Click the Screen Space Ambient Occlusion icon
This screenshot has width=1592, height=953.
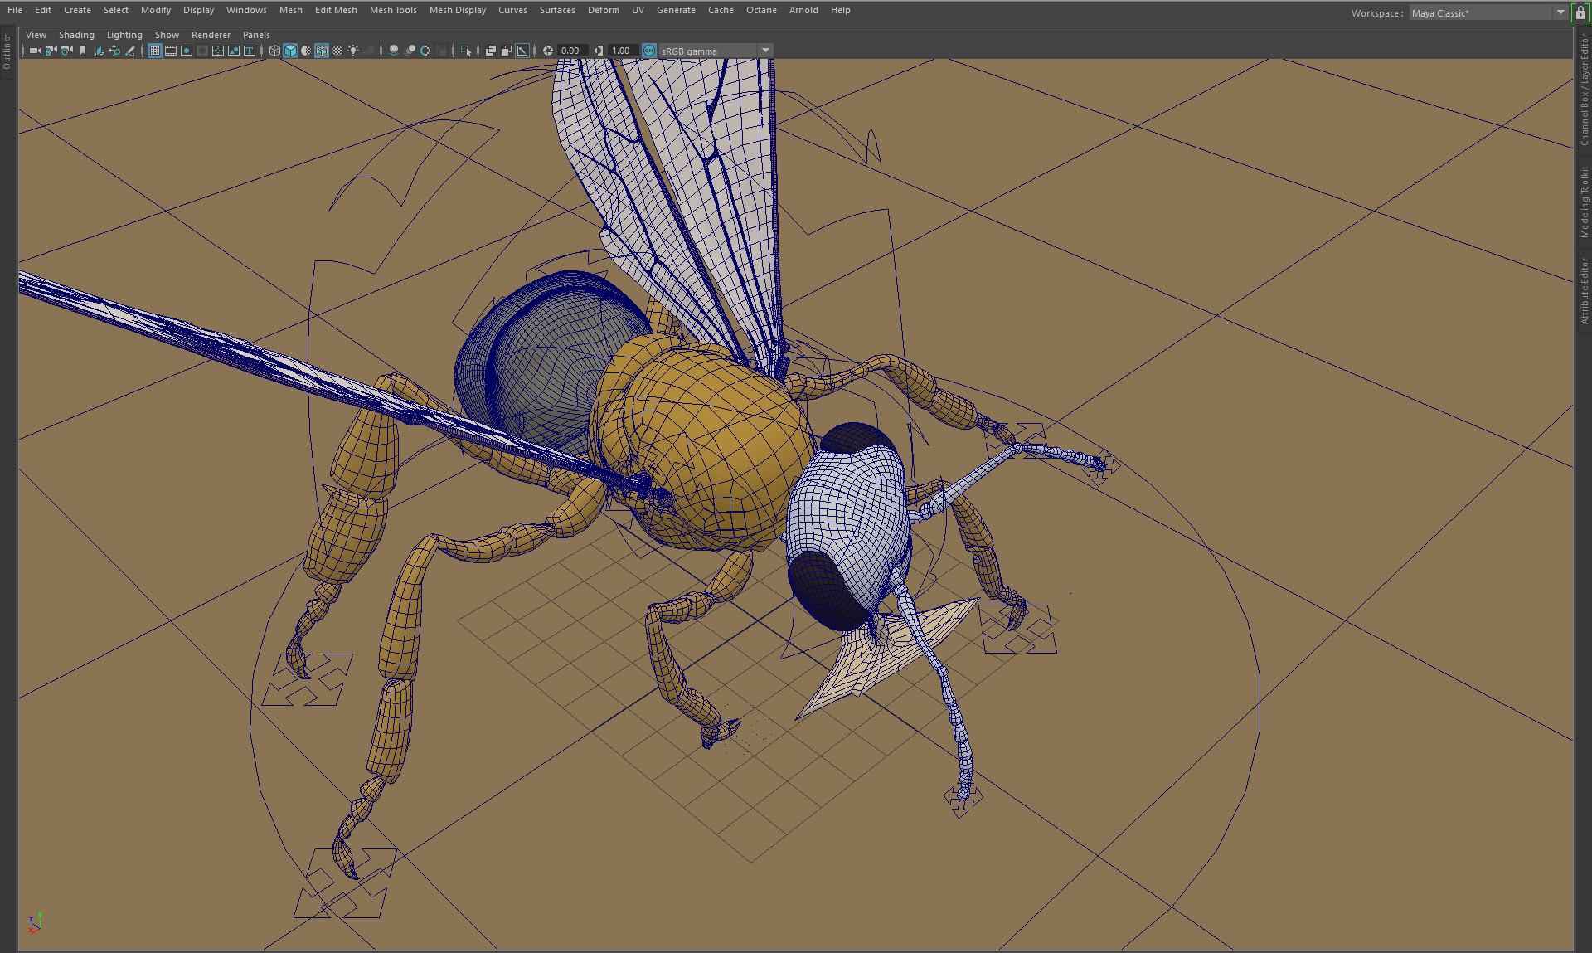(394, 51)
